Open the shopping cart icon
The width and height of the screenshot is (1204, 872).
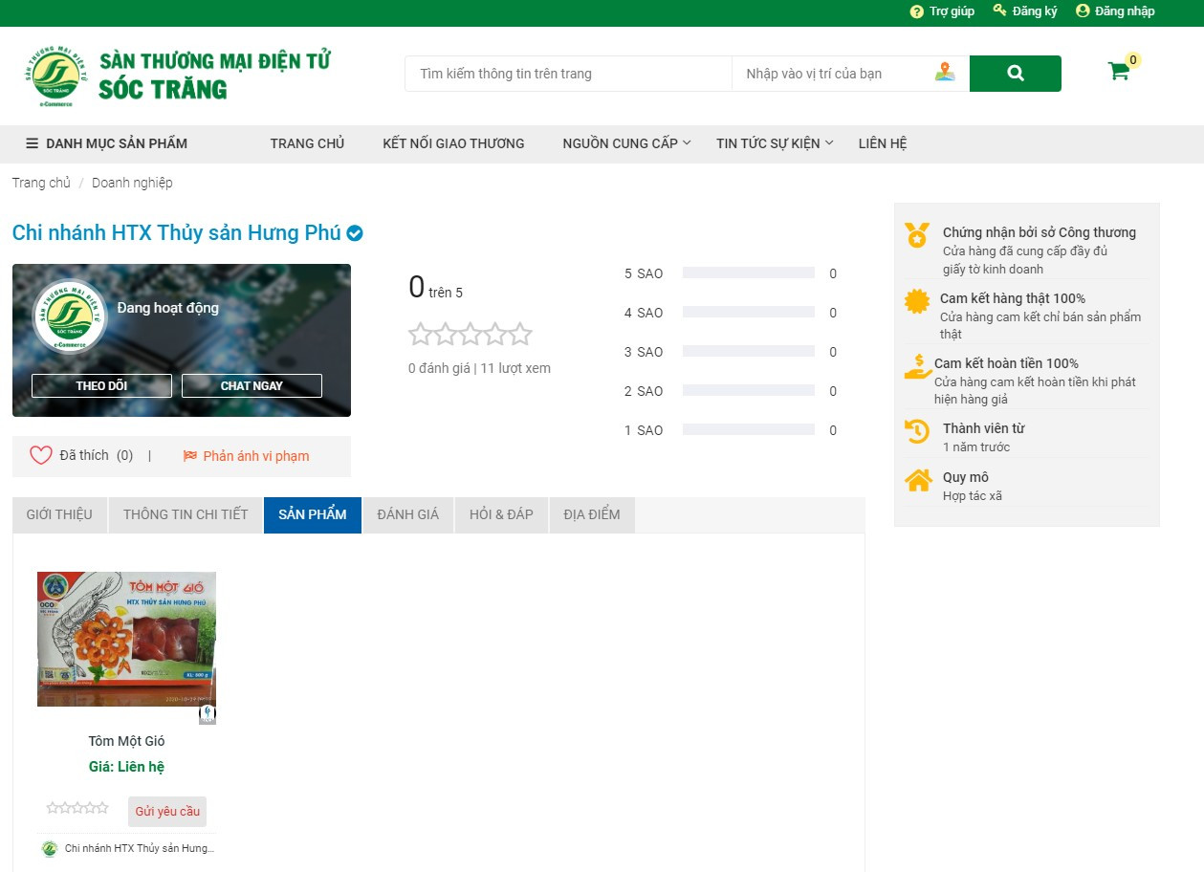tap(1118, 72)
